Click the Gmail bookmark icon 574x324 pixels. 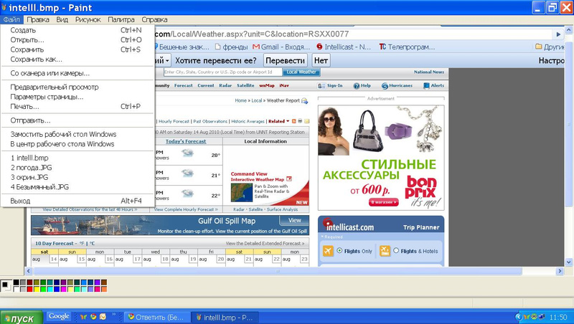pos(256,47)
